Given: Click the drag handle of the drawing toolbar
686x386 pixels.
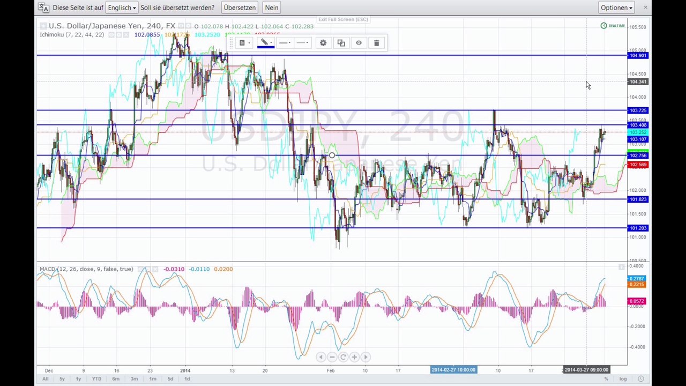Looking at the screenshot, I should click(x=231, y=43).
